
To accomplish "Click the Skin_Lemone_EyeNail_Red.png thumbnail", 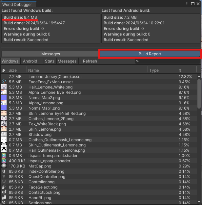I will point(4,113).
